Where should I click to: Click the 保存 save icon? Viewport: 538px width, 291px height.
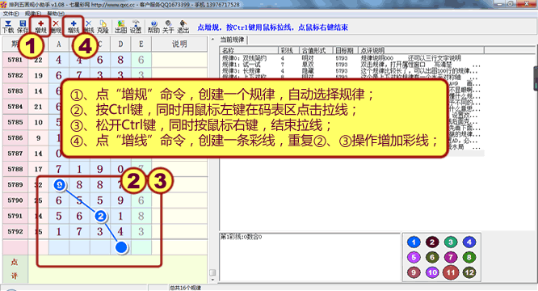coord(23,27)
